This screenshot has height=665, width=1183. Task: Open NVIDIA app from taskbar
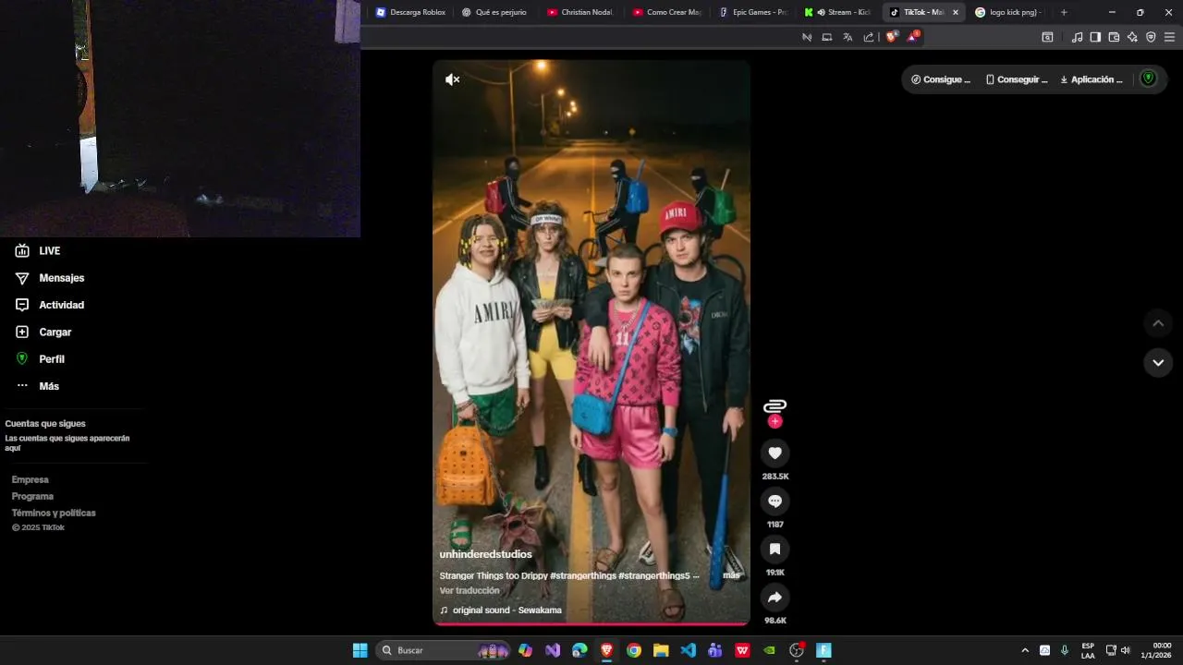(769, 650)
